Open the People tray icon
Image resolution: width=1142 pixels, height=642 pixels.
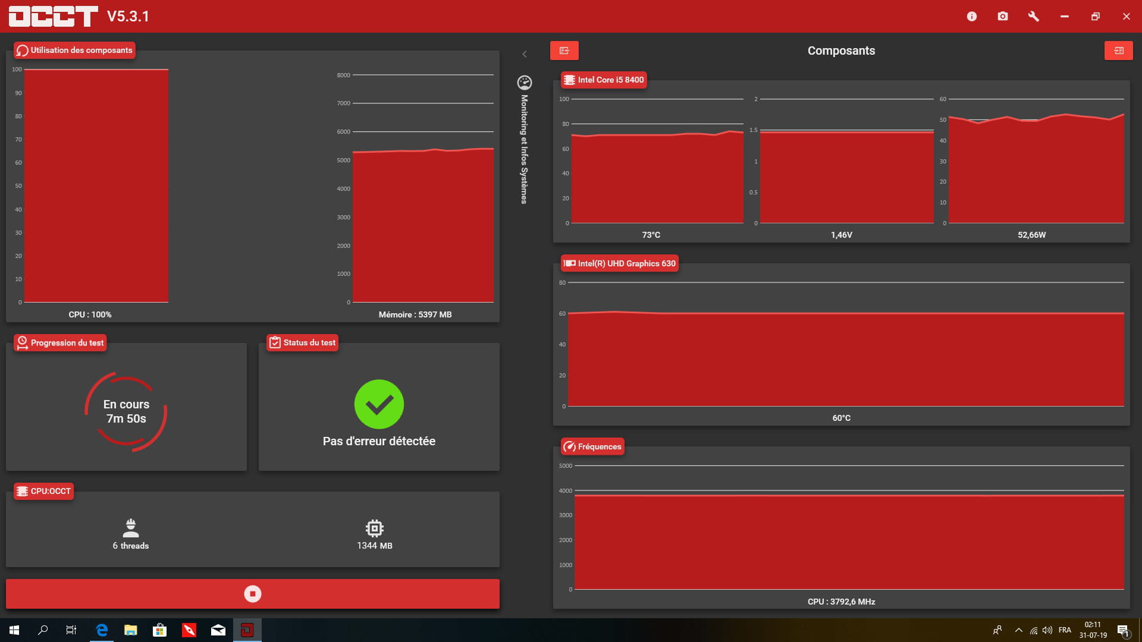pos(997,630)
